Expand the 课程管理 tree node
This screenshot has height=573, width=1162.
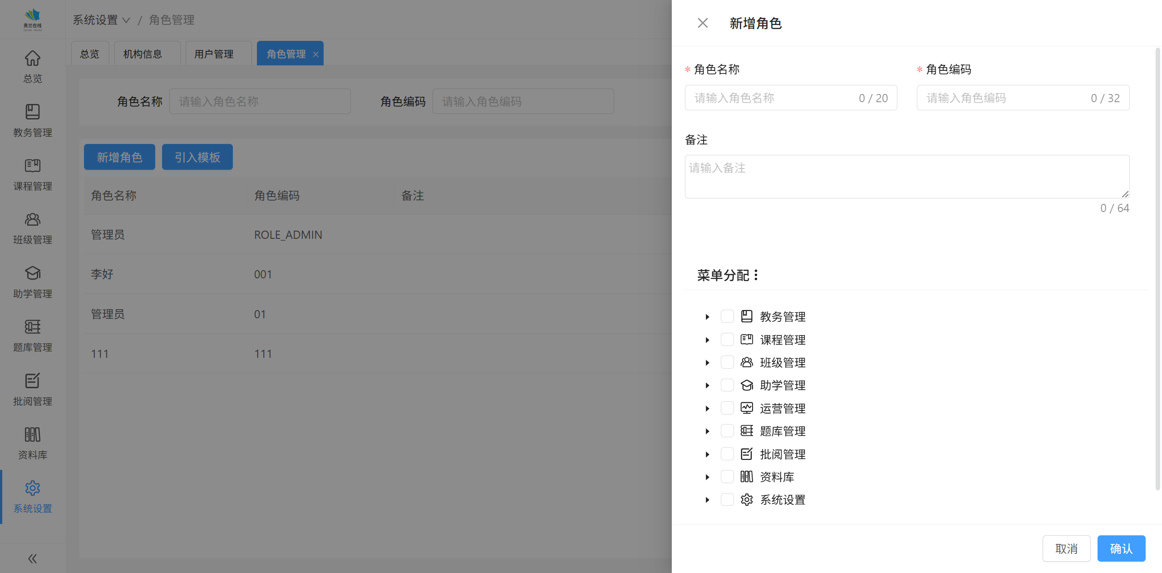(x=707, y=340)
